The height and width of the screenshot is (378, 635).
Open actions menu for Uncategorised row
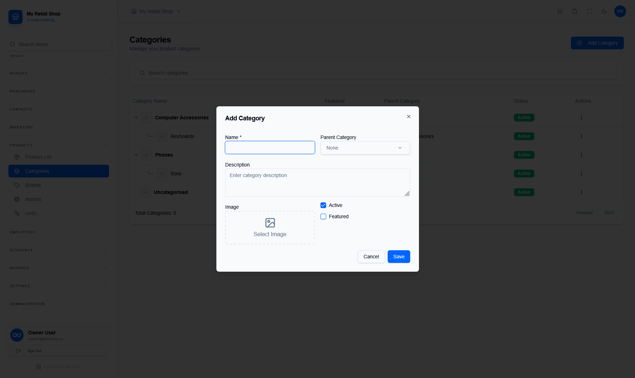point(581,192)
